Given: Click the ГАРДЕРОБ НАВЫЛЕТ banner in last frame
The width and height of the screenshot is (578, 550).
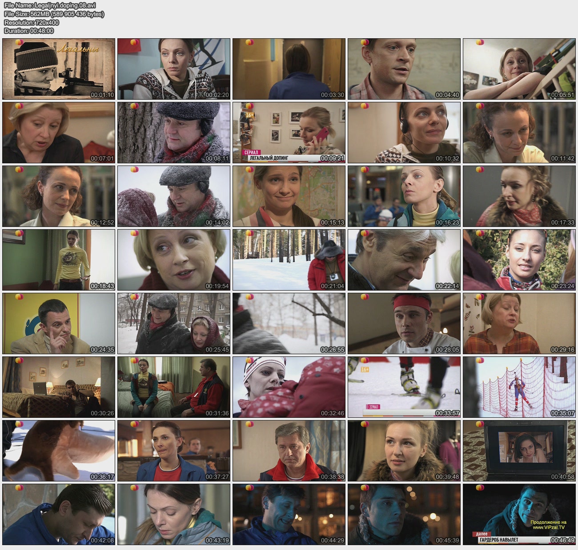Looking at the screenshot, I should [x=499, y=540].
